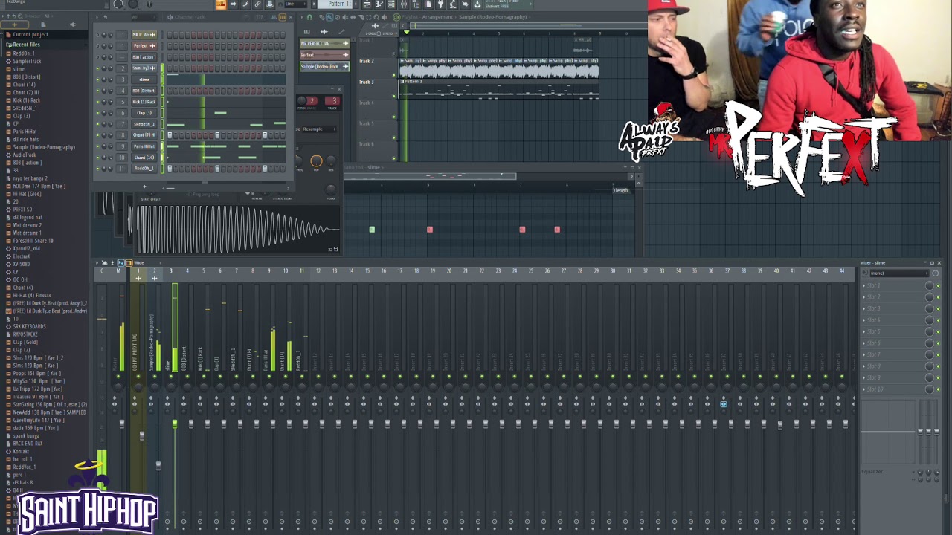Open the Channel rack step sequencer icon

click(x=283, y=17)
